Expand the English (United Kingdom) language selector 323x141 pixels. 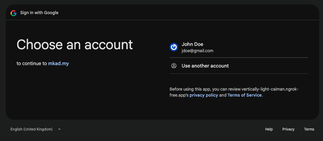(32, 129)
